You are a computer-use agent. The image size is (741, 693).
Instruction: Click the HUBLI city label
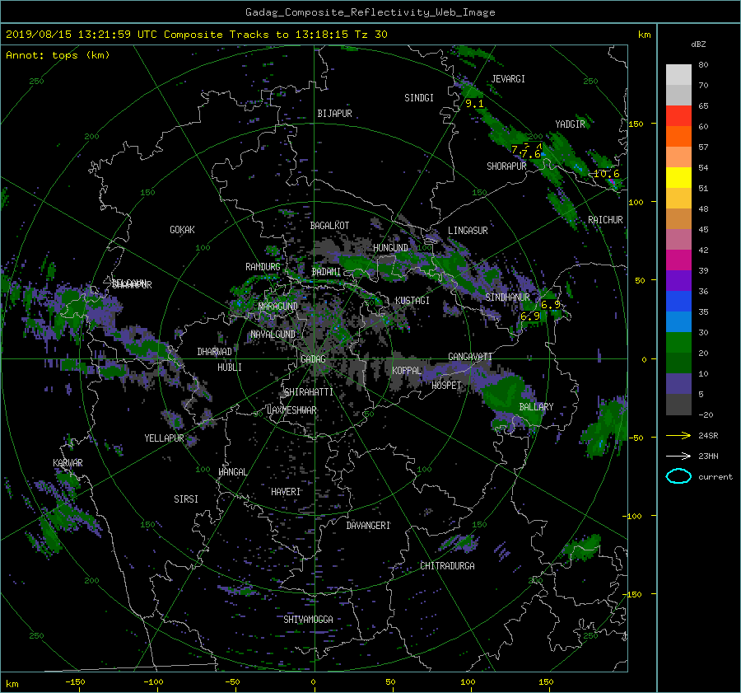click(229, 368)
